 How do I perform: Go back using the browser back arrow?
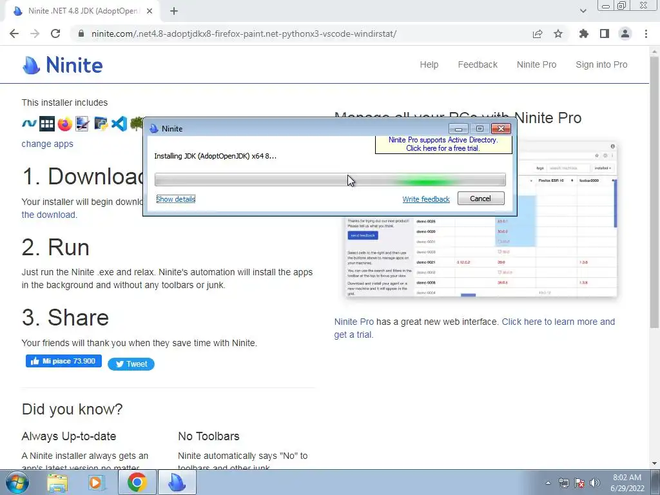click(14, 34)
